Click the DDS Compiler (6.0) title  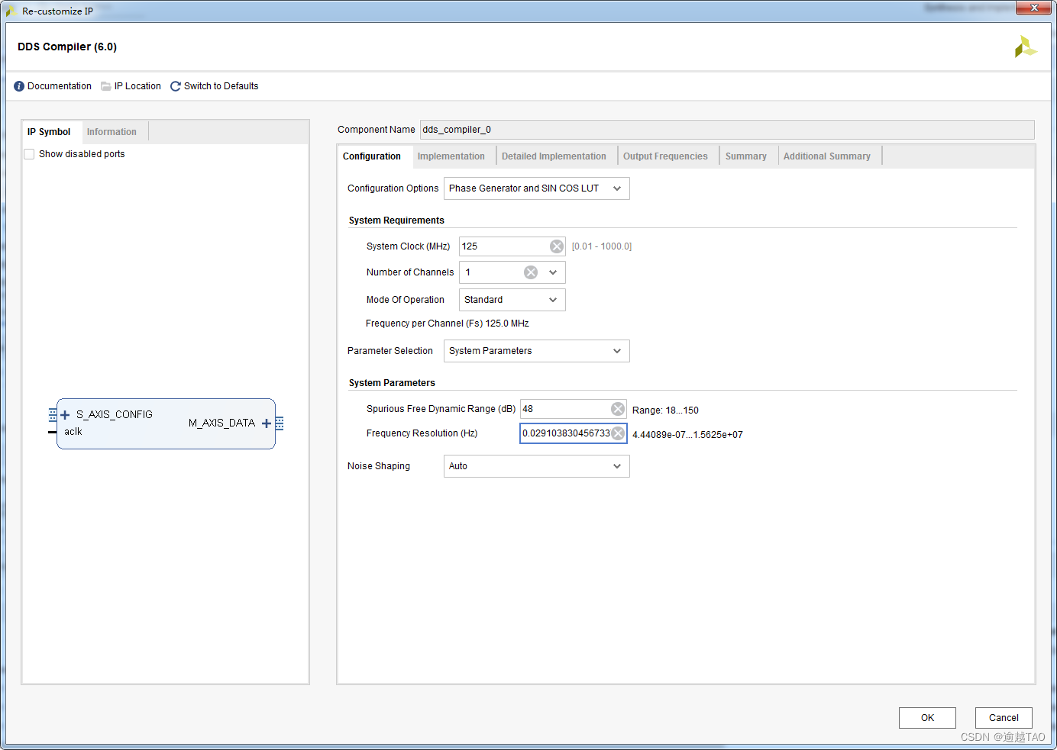(x=67, y=47)
